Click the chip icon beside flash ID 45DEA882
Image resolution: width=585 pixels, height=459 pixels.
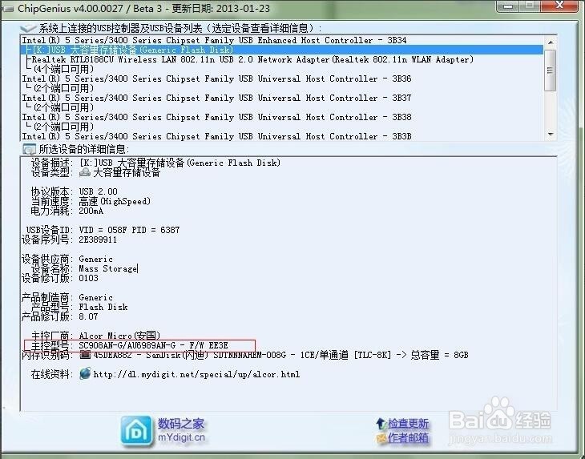tap(85, 355)
